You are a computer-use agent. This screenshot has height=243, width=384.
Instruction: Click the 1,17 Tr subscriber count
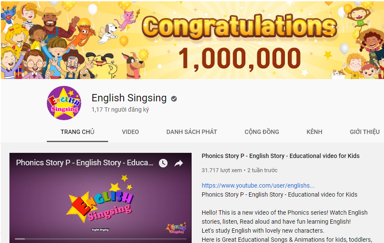(120, 109)
